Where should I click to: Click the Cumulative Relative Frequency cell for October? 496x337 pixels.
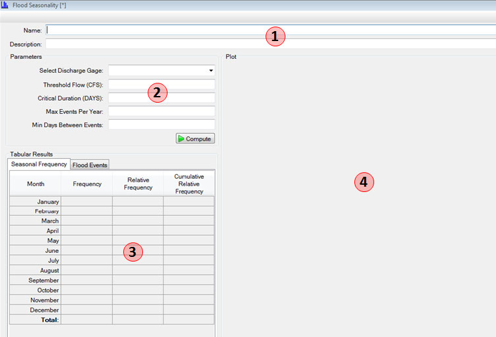point(189,290)
